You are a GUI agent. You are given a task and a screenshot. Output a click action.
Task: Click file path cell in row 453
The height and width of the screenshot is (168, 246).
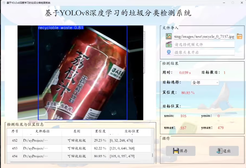(x=42, y=148)
